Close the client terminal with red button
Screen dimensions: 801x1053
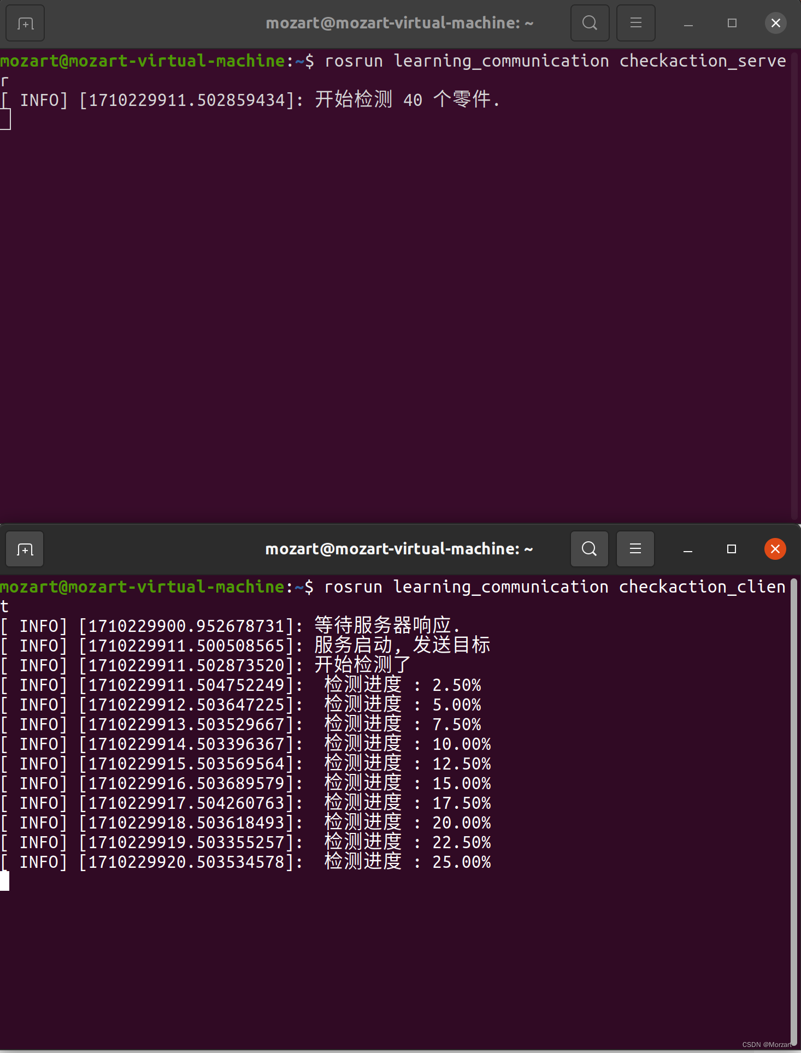[775, 549]
